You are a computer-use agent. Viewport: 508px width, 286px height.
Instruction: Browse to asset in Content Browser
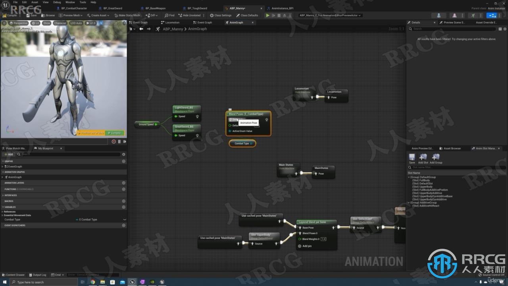(48, 15)
